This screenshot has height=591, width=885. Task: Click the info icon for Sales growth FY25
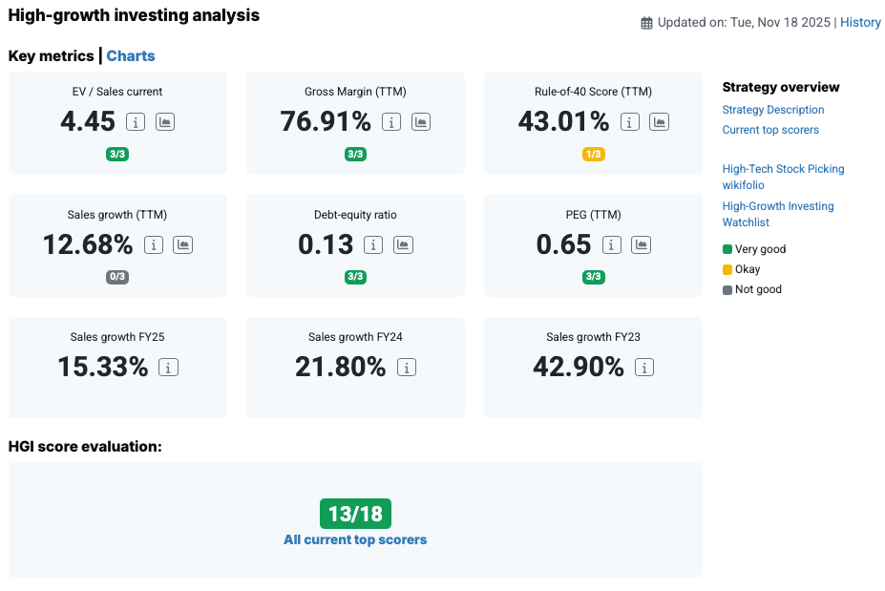coord(169,368)
